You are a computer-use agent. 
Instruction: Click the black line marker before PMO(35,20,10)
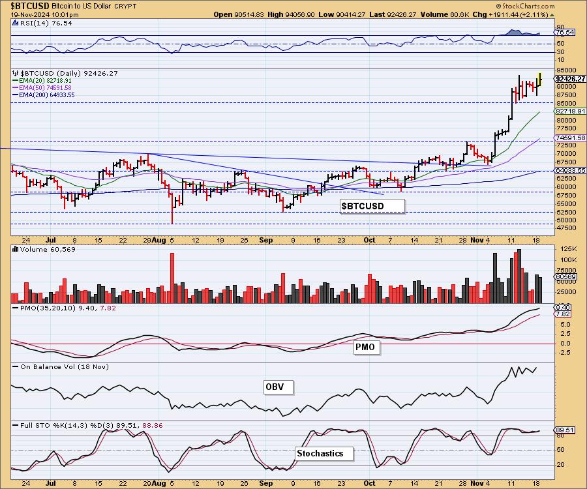pos(16,308)
